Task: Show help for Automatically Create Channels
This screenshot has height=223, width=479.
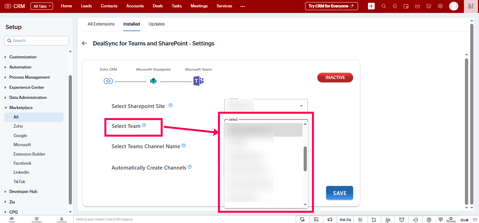Action: click(x=190, y=167)
